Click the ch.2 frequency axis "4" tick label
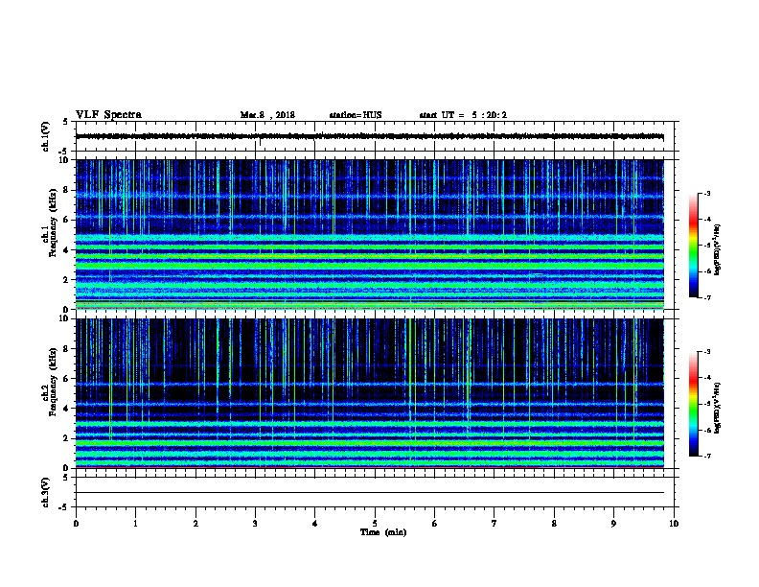This screenshot has width=759, height=587. coord(66,409)
